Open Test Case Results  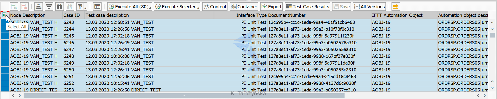(x=308, y=7)
